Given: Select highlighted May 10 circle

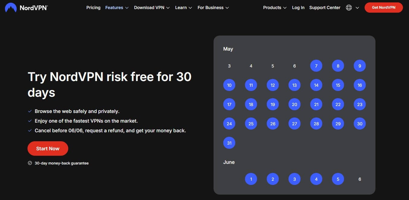Looking at the screenshot, I should [229, 85].
